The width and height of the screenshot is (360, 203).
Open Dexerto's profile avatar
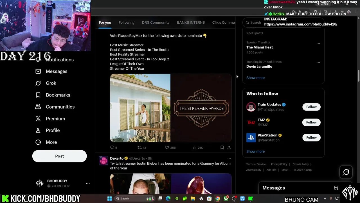coord(103,160)
